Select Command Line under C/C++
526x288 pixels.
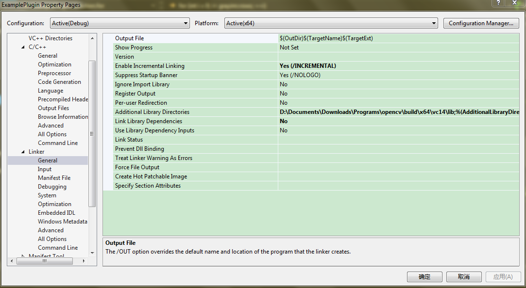[58, 143]
